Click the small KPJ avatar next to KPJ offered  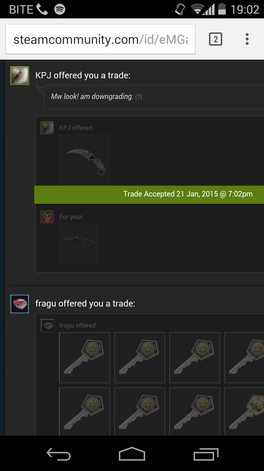click(47, 128)
